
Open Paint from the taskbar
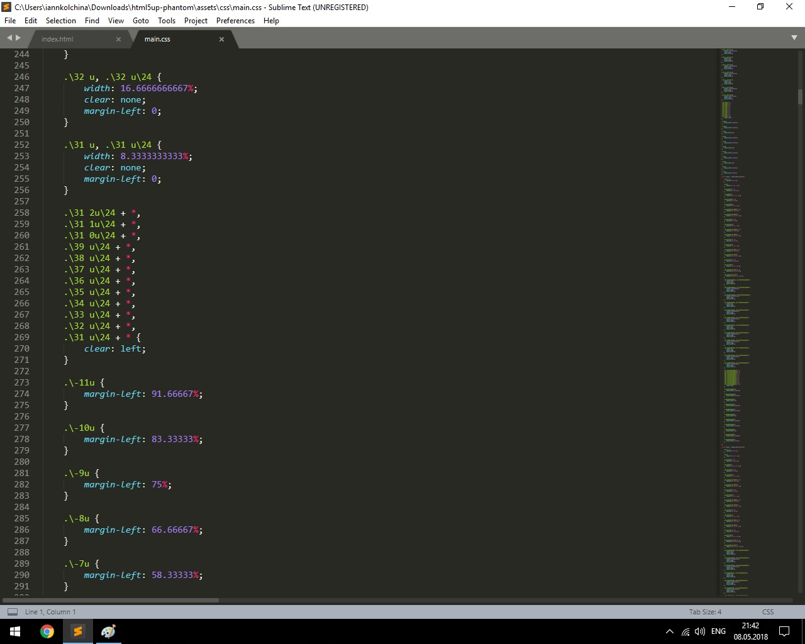tap(108, 631)
